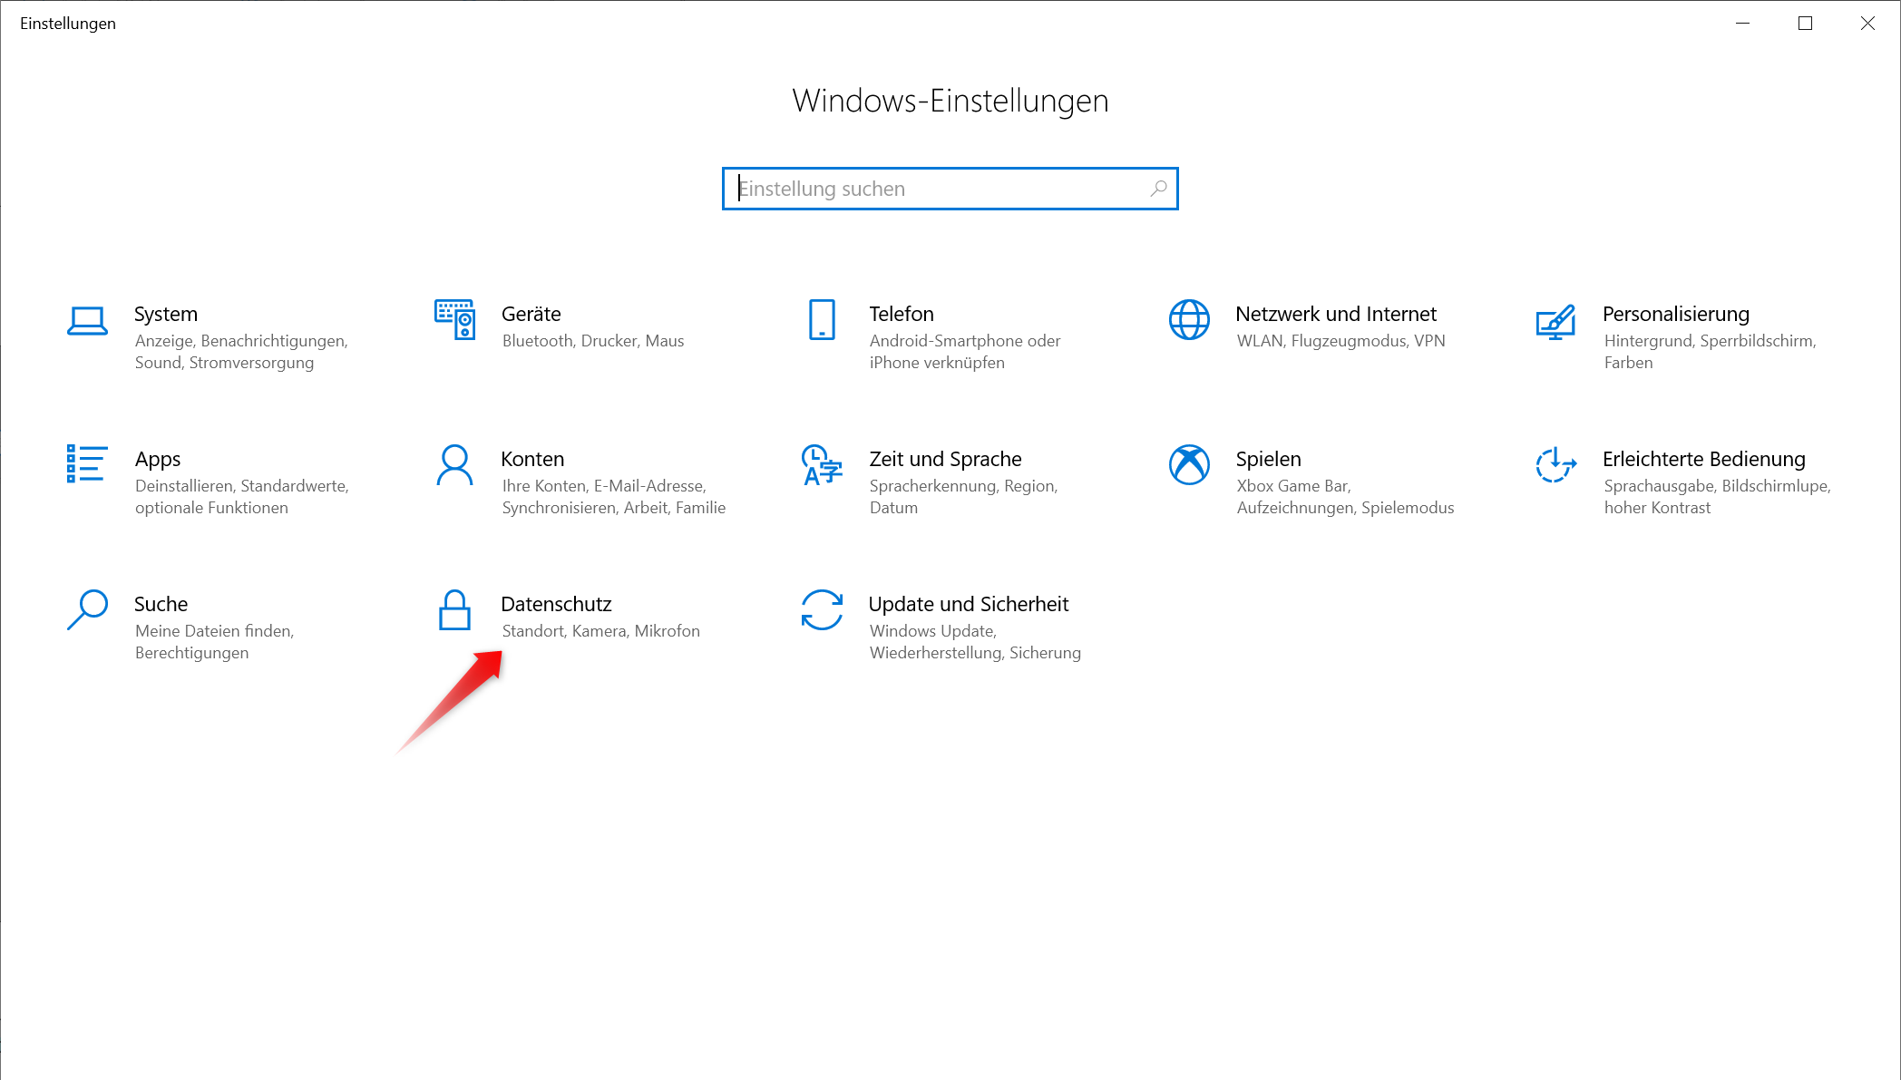Screen dimensions: 1901x1080
Task: Click 'Meine Dateien finden, Berechtigungen' text
Action: [215, 642]
